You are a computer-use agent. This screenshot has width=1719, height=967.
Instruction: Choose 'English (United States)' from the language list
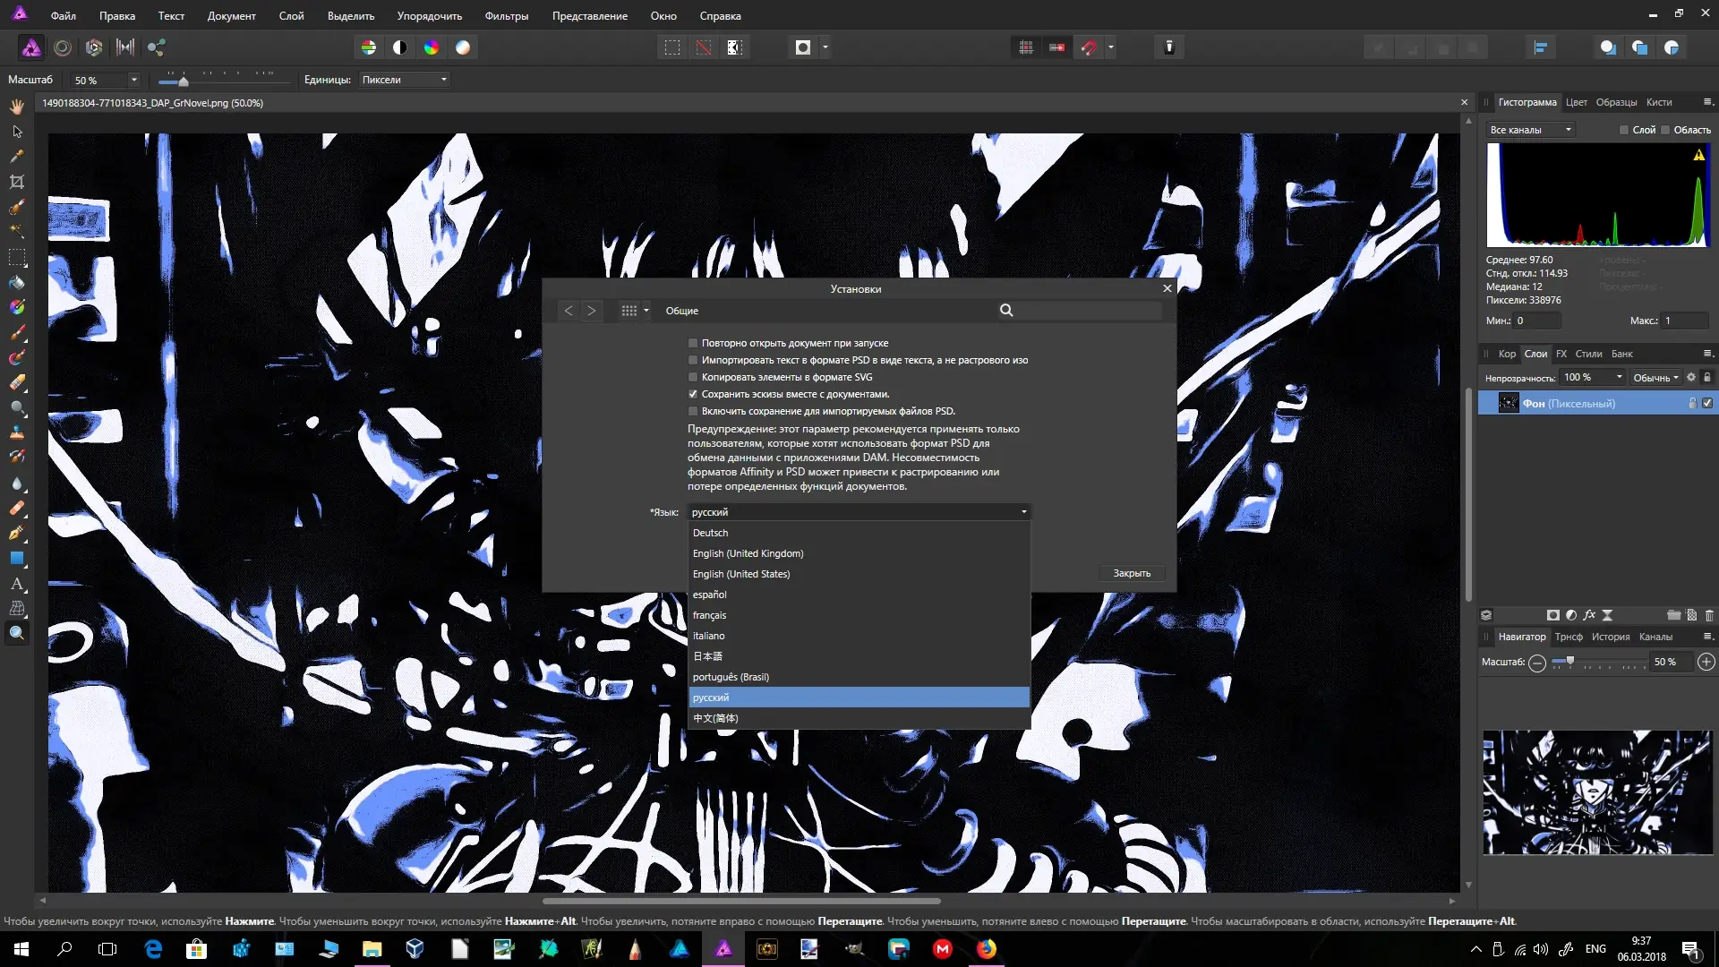[x=740, y=574]
